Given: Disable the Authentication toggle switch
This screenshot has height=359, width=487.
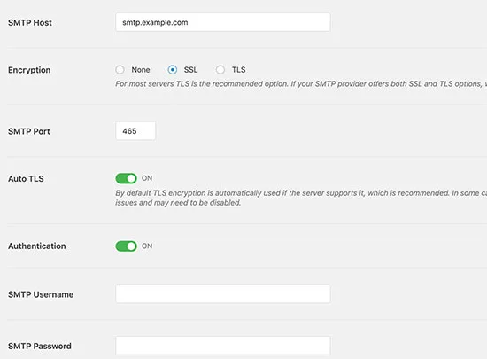Looking at the screenshot, I should 126,246.
